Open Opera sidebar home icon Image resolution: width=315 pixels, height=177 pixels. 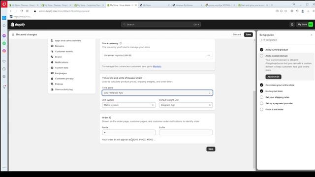[4, 26]
